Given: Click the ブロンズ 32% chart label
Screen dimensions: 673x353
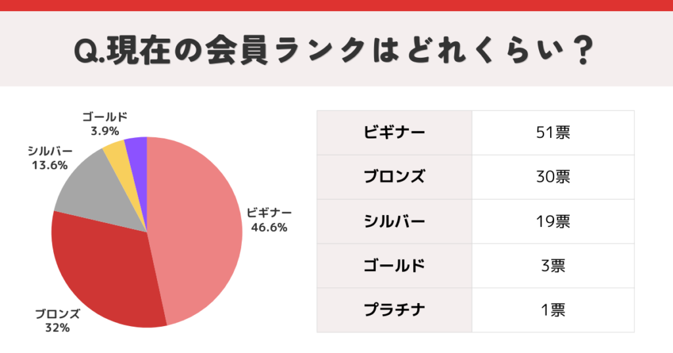Looking at the screenshot, I should pyautogui.click(x=57, y=320).
